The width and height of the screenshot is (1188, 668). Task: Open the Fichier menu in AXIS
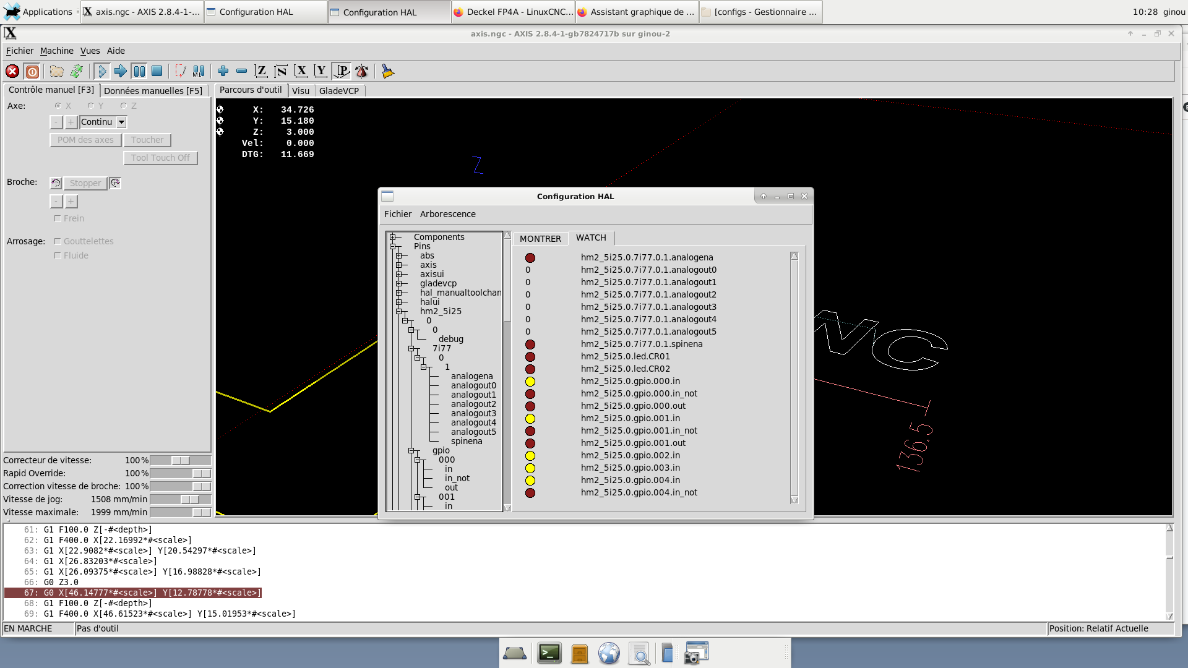pos(20,51)
